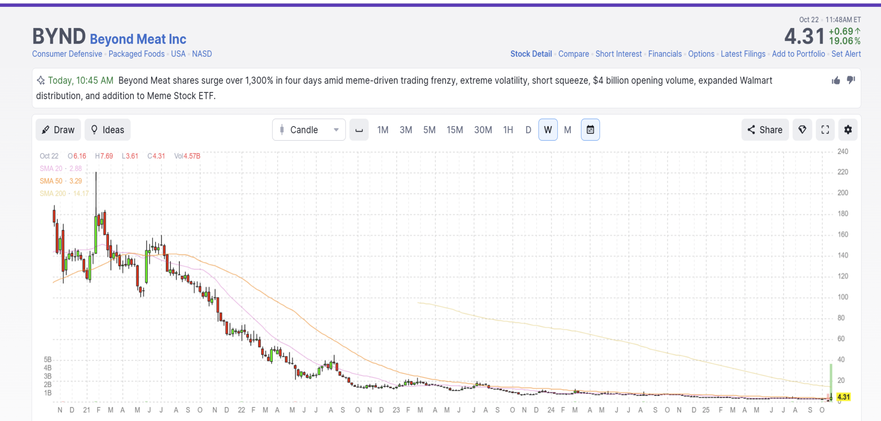Click the yellow 4.31 price label
The height and width of the screenshot is (421, 881).
point(843,397)
